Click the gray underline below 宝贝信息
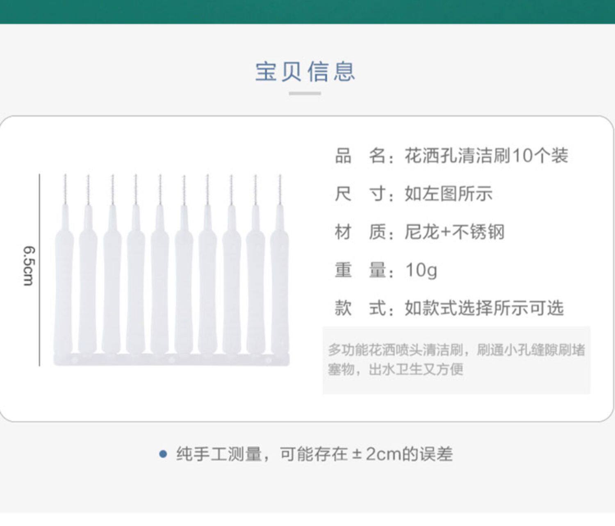The width and height of the screenshot is (615, 526). tap(305, 94)
